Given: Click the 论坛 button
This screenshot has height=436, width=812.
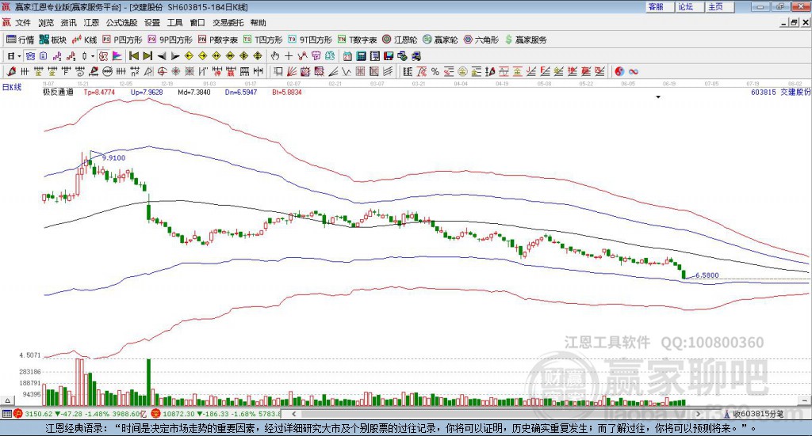Looking at the screenshot, I should click(690, 6).
